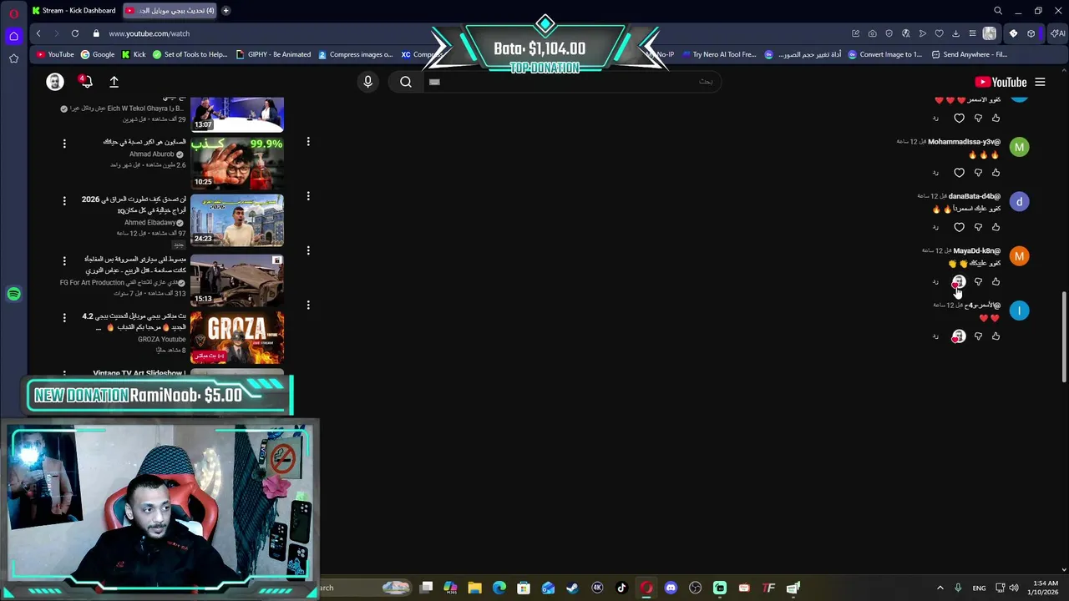This screenshot has height=601, width=1069.
Task: Open the d avatar of danaBata commenter
Action: (1019, 202)
